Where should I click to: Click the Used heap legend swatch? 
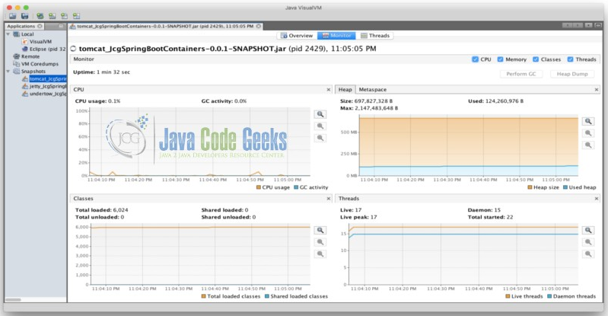(x=565, y=187)
